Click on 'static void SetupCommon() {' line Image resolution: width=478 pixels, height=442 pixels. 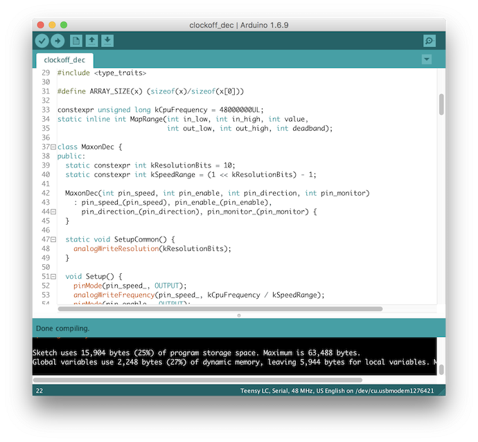coord(120,239)
